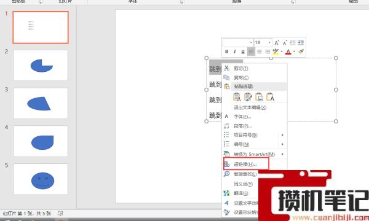Viewport: 369px width, 221px height.
Task: Open highlight color dropdown arrow
Action: tap(282, 52)
